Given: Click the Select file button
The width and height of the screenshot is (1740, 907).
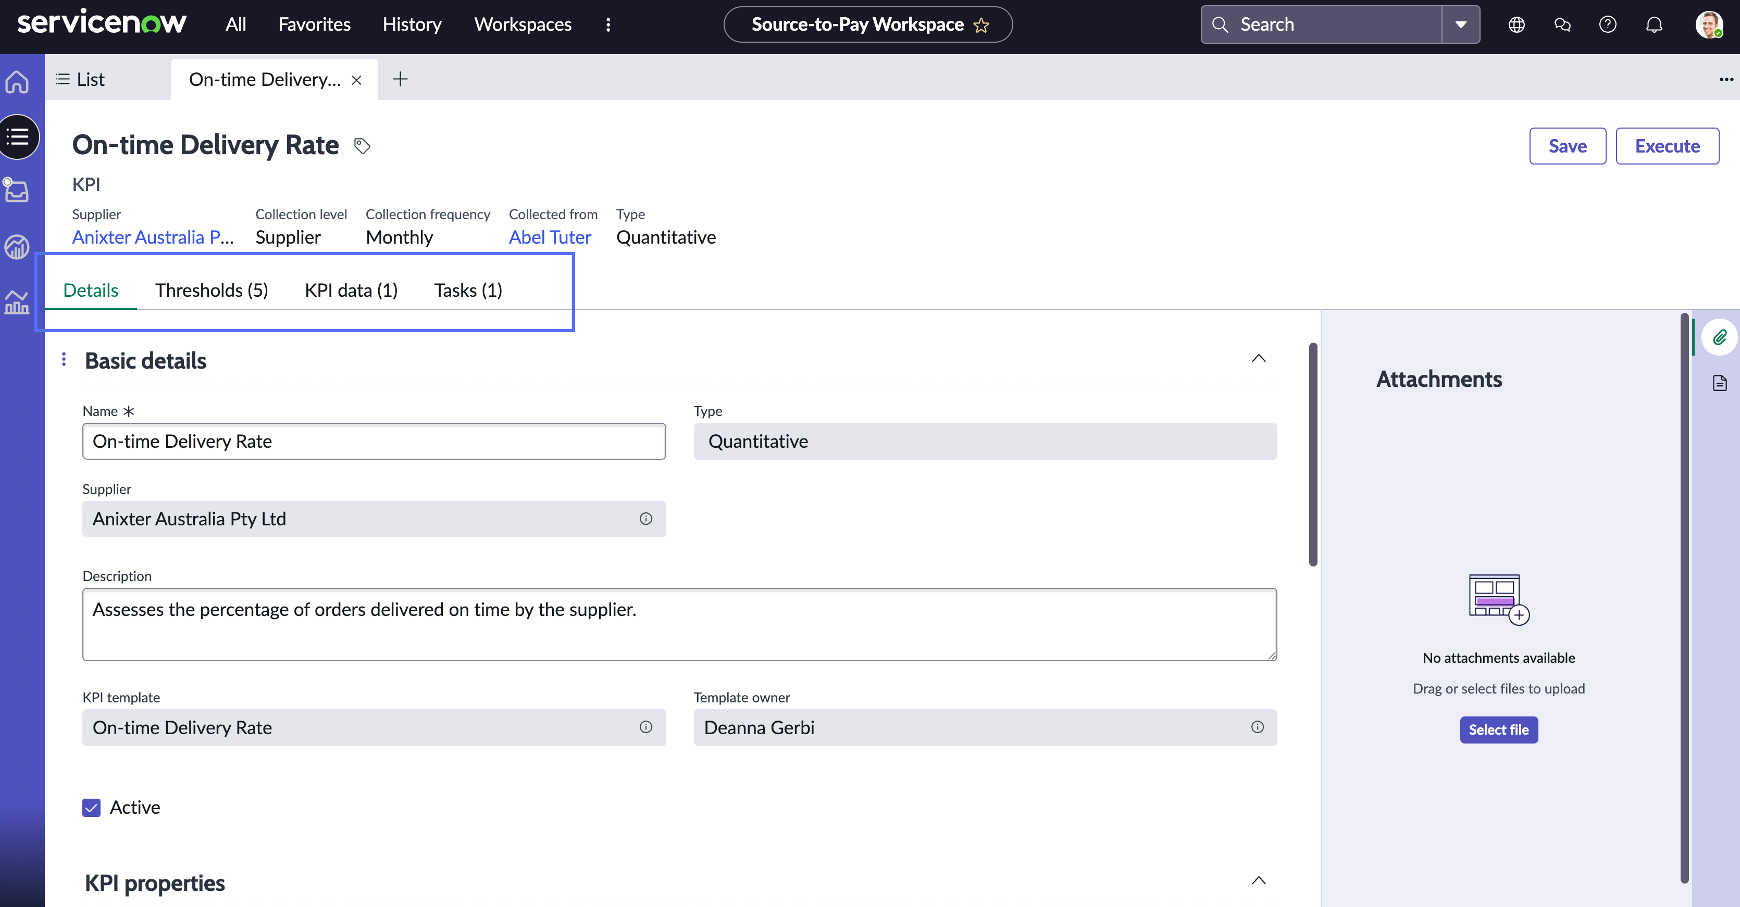Looking at the screenshot, I should pyautogui.click(x=1498, y=729).
